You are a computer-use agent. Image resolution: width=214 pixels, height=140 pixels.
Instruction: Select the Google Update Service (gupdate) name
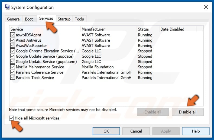click(x=45, y=56)
